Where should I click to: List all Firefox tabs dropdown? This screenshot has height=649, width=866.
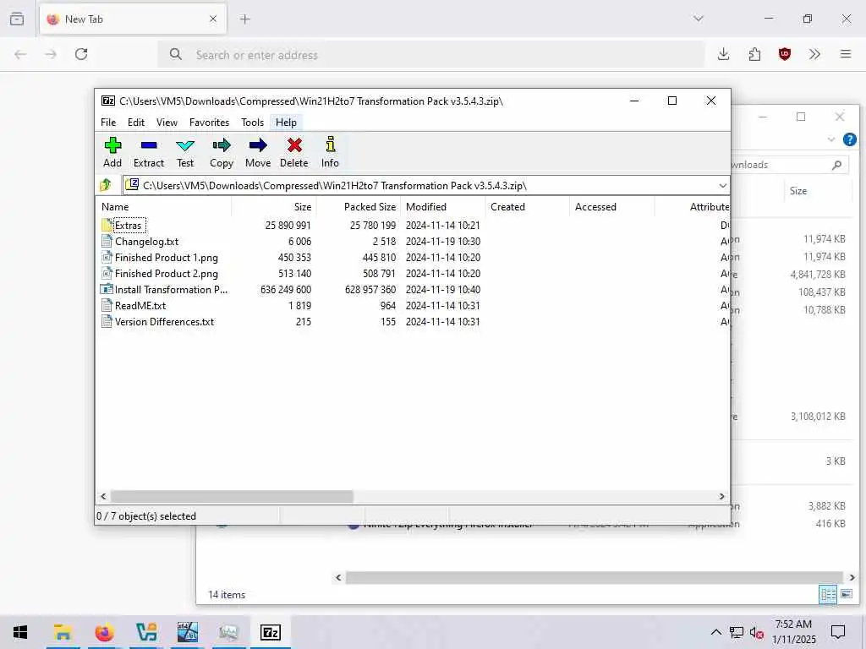(699, 19)
